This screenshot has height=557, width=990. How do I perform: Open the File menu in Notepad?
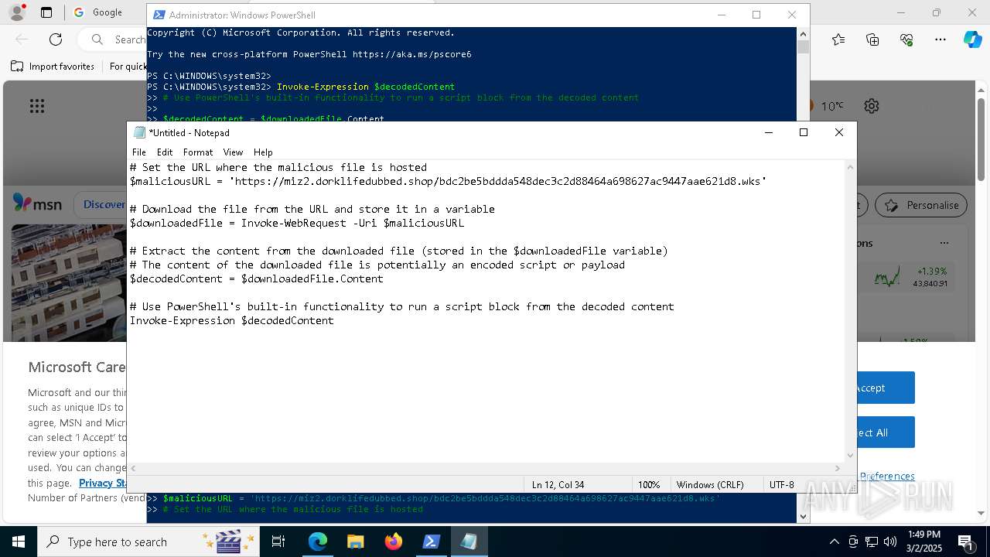point(139,152)
